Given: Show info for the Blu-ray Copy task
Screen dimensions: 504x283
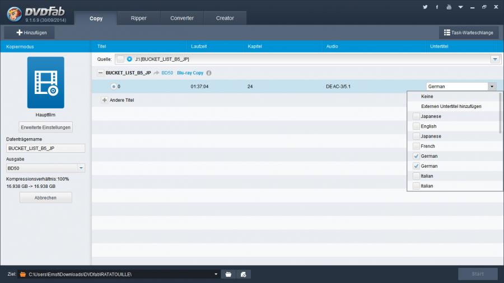Looking at the screenshot, I should coord(209,73).
